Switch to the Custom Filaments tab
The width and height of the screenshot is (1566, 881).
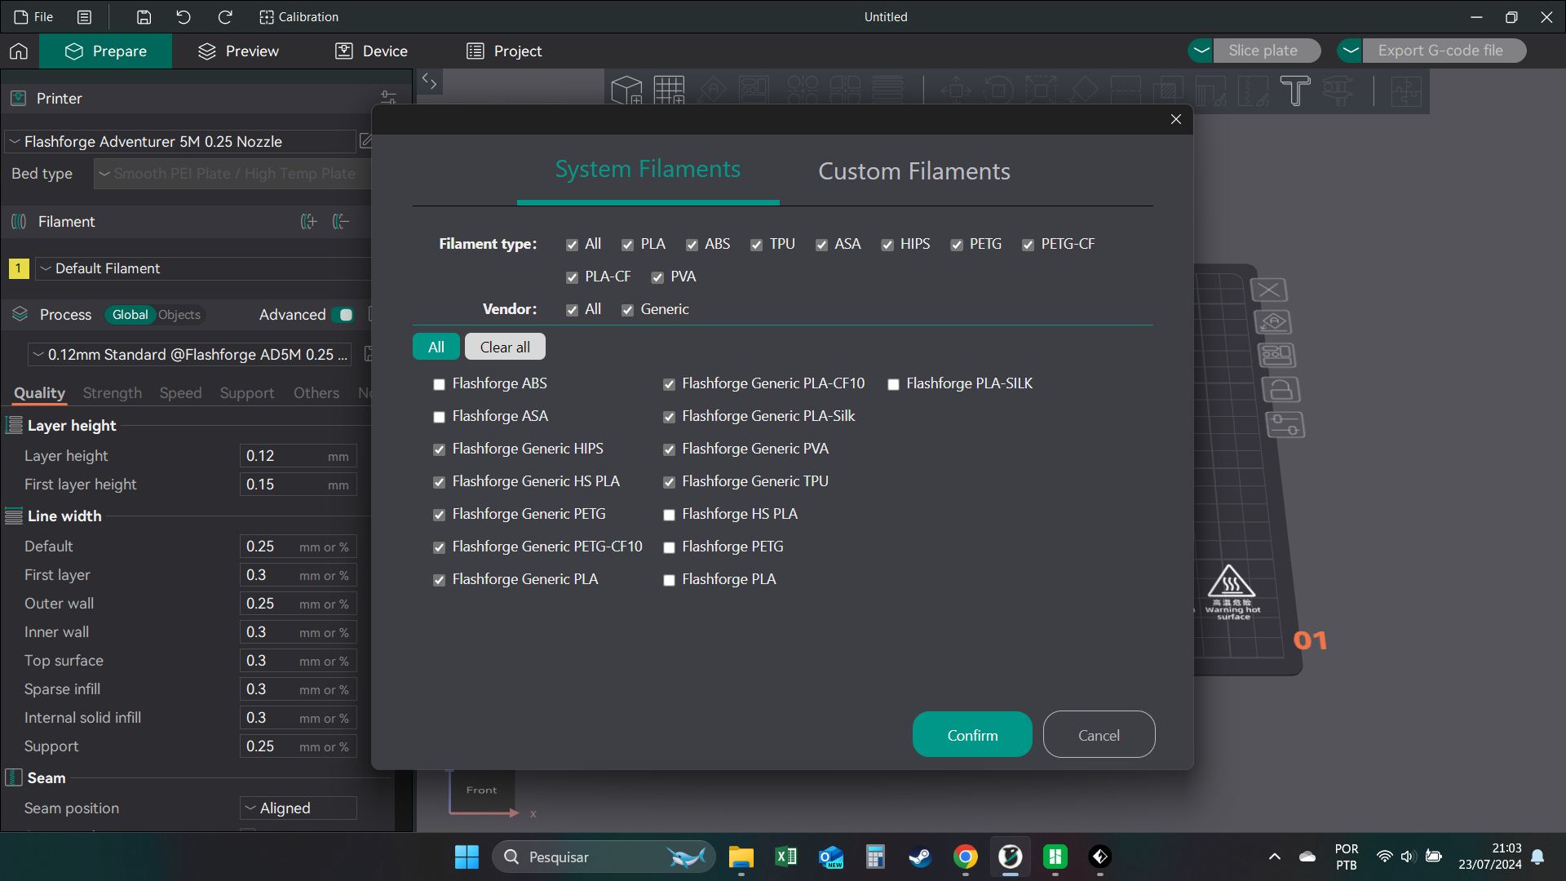(x=913, y=171)
